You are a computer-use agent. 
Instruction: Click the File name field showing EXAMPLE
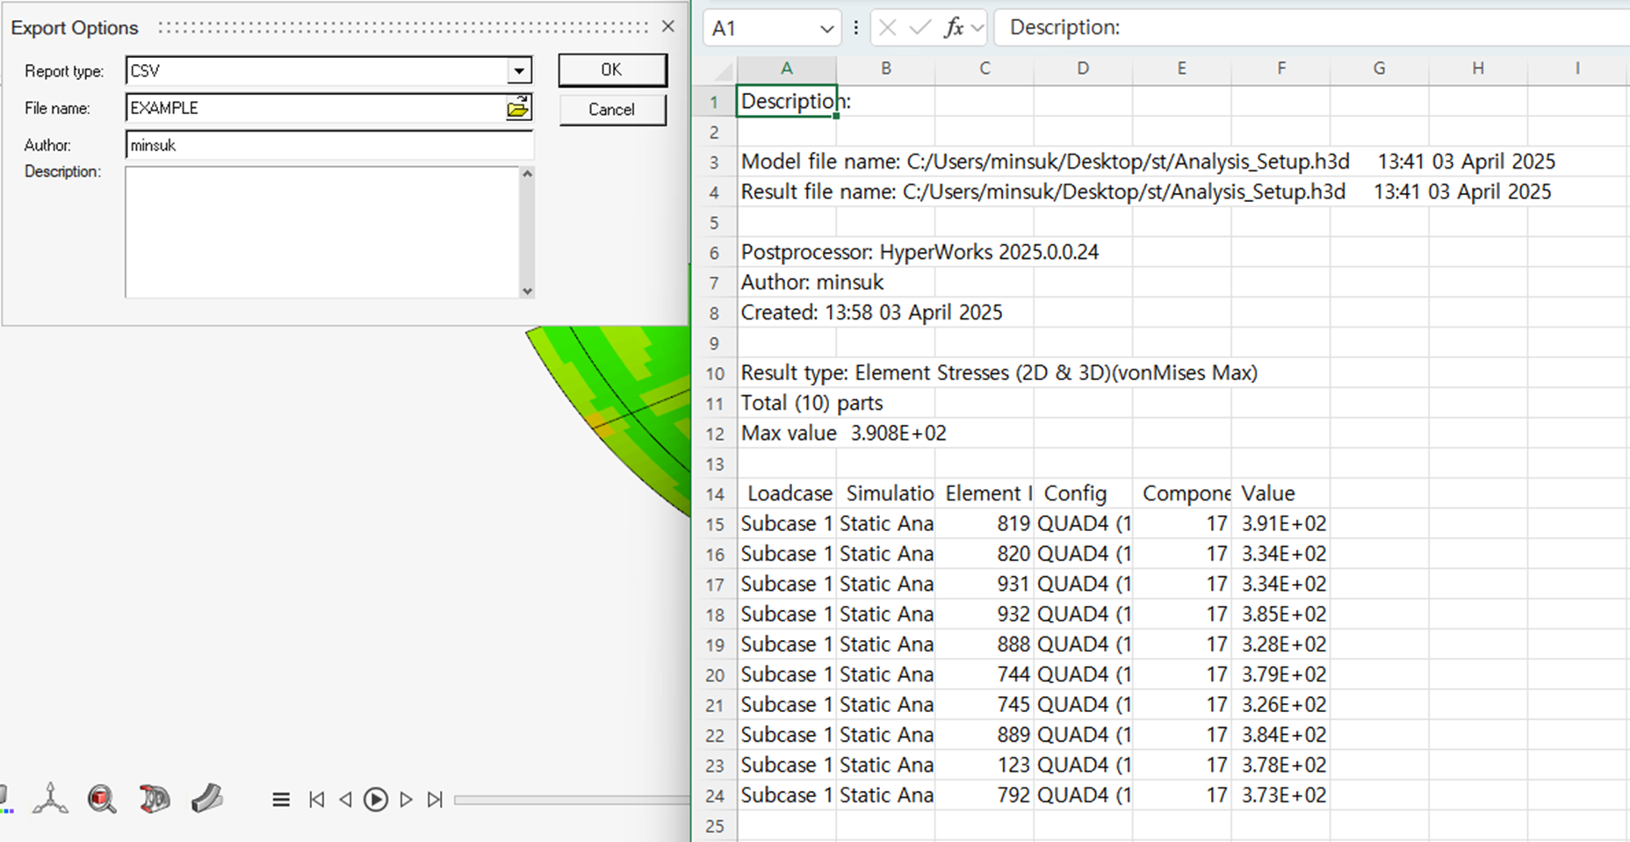[316, 108]
